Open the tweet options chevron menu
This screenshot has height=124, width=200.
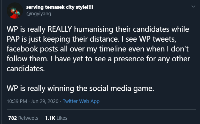(x=194, y=6)
